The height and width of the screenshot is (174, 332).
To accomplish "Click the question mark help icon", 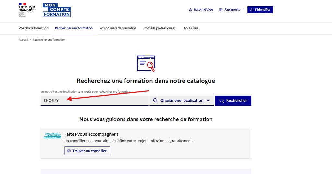I will (x=190, y=10).
